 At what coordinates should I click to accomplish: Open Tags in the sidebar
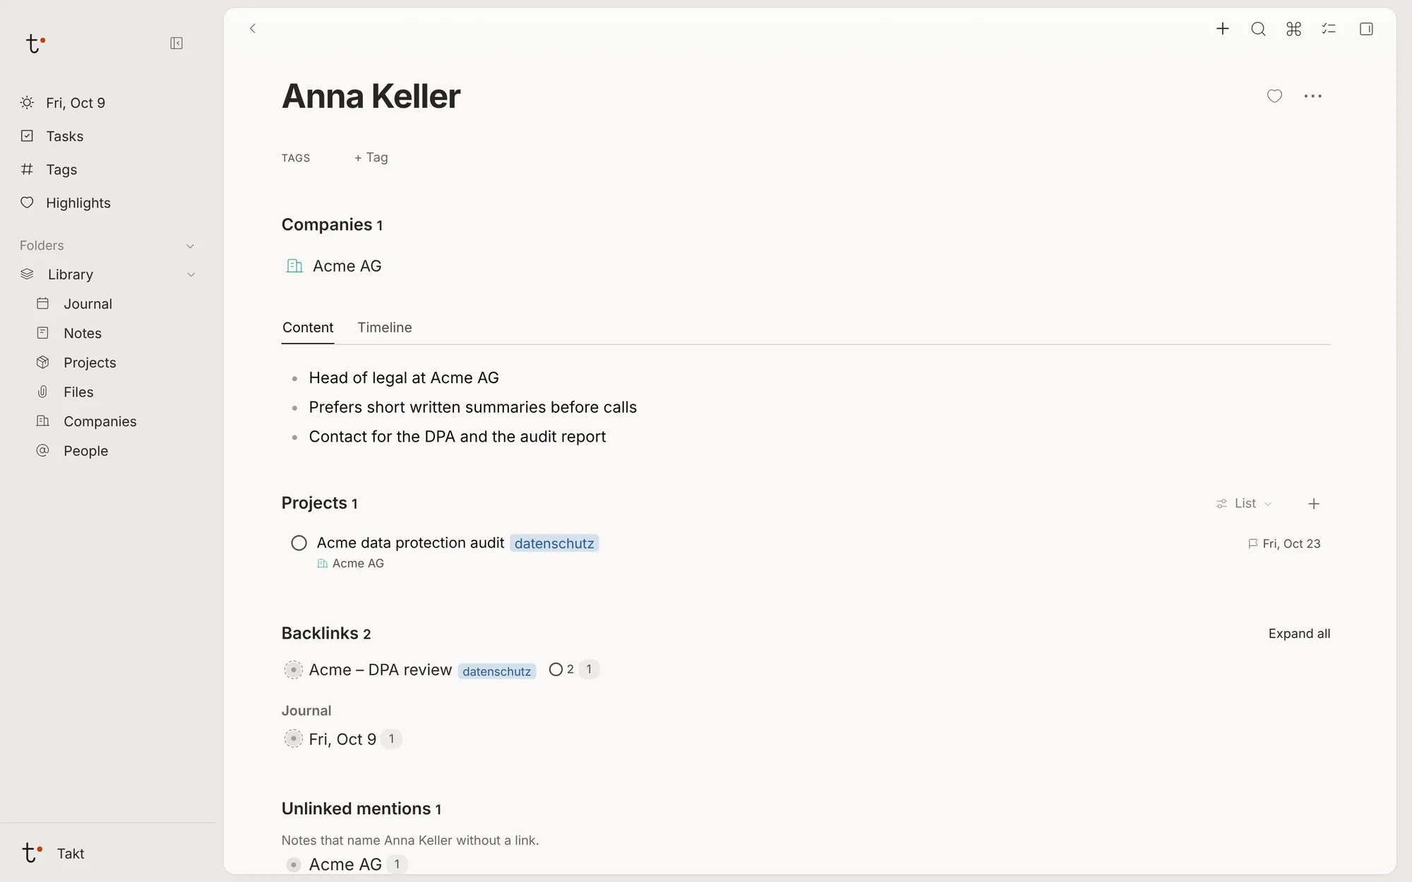(x=61, y=169)
